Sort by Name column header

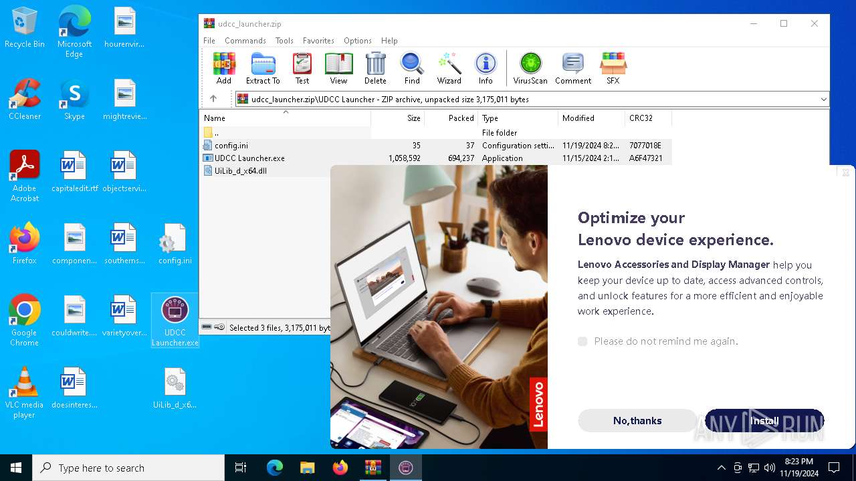286,118
